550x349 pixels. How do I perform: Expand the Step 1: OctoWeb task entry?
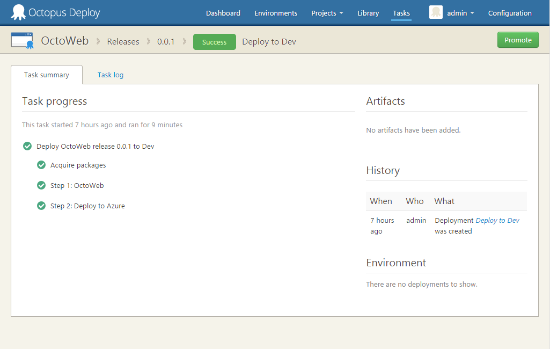[x=77, y=185]
